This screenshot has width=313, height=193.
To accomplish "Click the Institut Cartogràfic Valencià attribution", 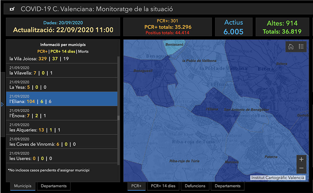I will [x=278, y=178].
